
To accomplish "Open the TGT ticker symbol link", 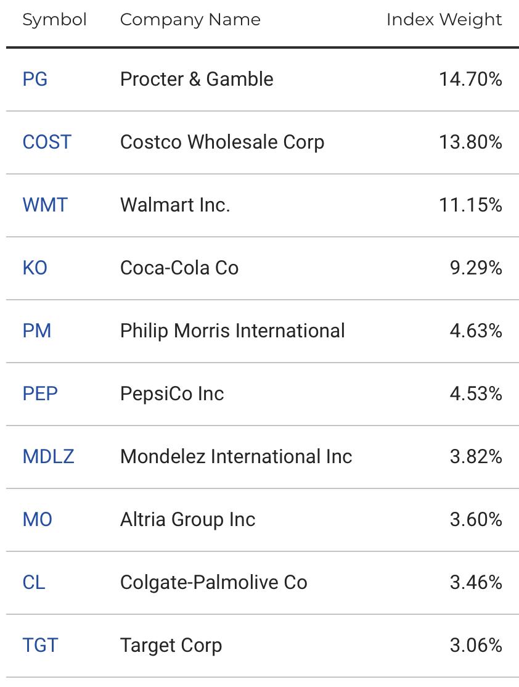I will (40, 645).
